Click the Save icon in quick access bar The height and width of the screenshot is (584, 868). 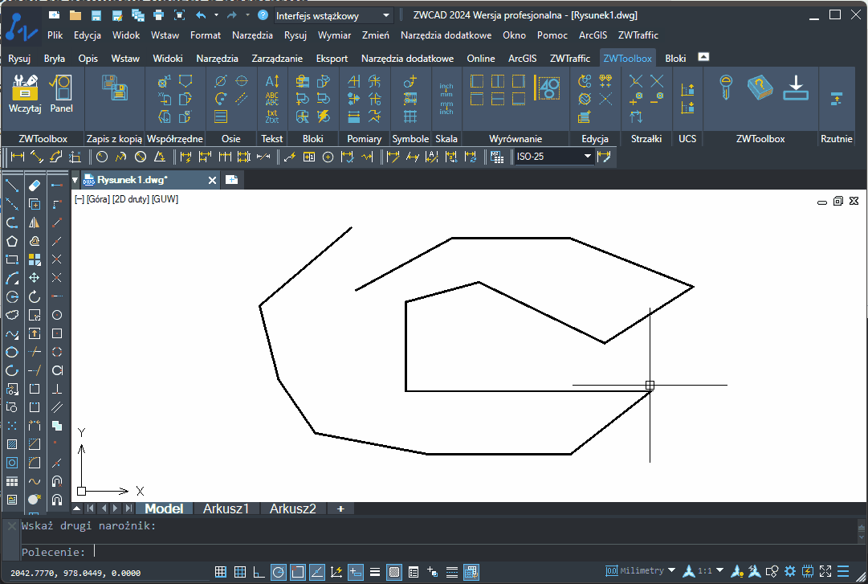pos(96,15)
